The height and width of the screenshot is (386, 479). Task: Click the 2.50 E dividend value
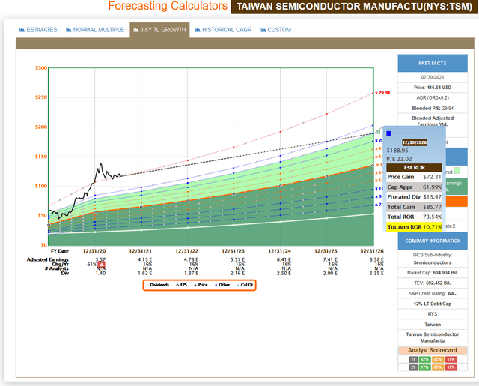[284, 273]
